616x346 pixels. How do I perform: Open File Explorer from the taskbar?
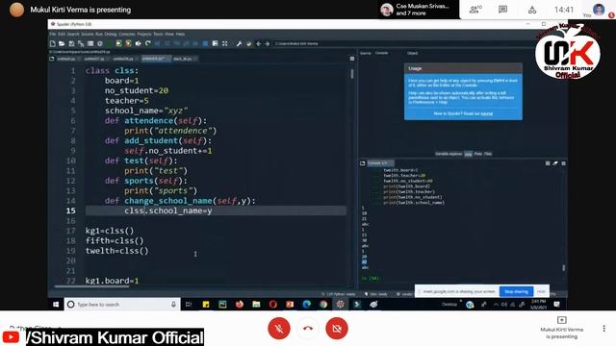(256, 304)
